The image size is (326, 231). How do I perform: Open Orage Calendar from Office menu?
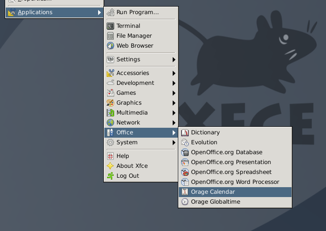235,192
